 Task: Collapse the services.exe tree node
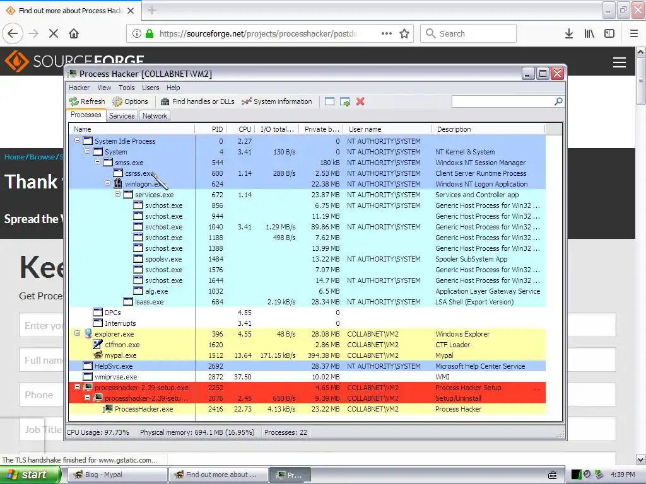tap(118, 194)
